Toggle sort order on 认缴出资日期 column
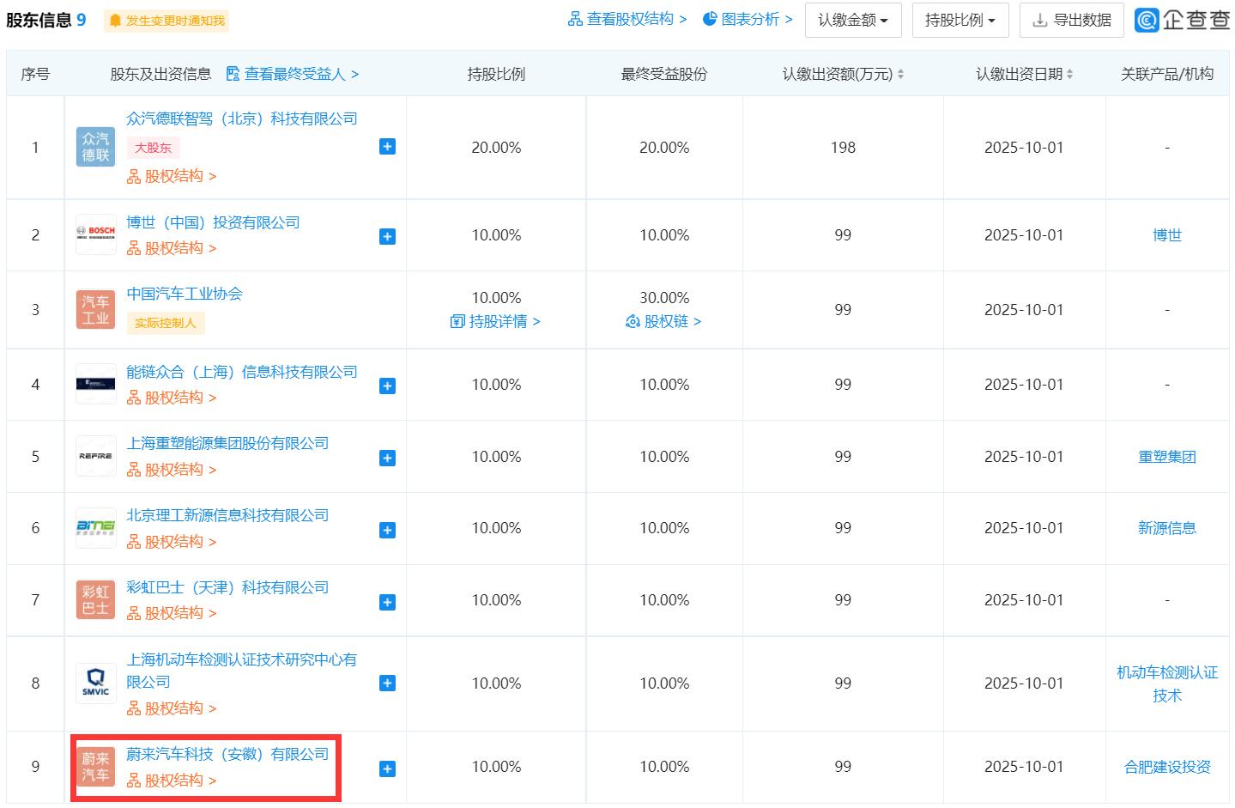 click(x=1069, y=74)
